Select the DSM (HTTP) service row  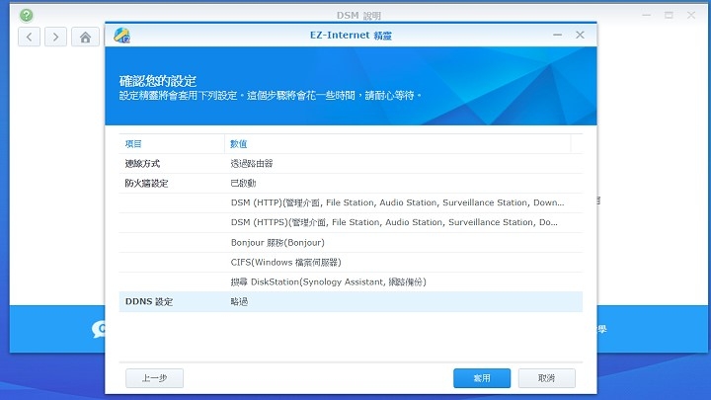tap(351, 202)
